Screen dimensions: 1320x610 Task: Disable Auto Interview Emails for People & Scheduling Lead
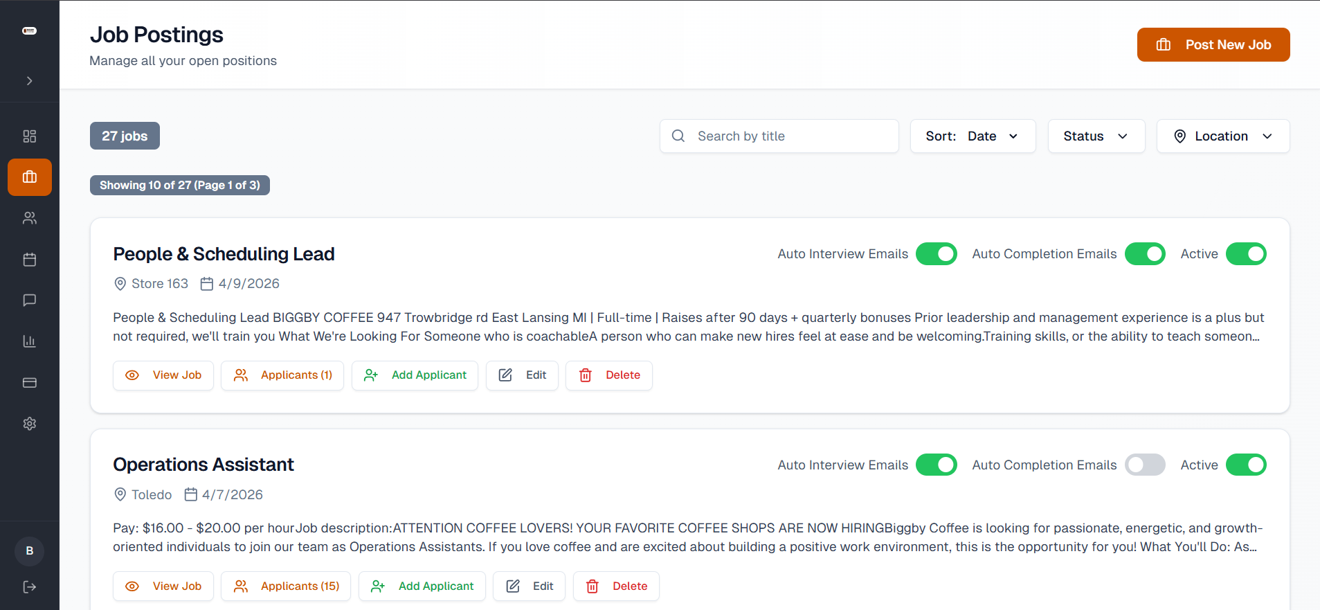tap(936, 254)
